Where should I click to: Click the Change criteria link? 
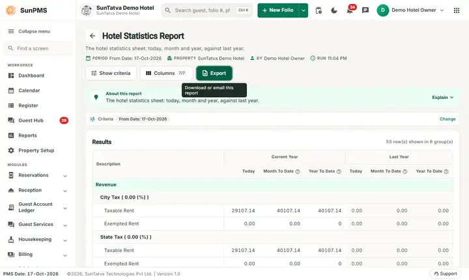click(x=448, y=119)
